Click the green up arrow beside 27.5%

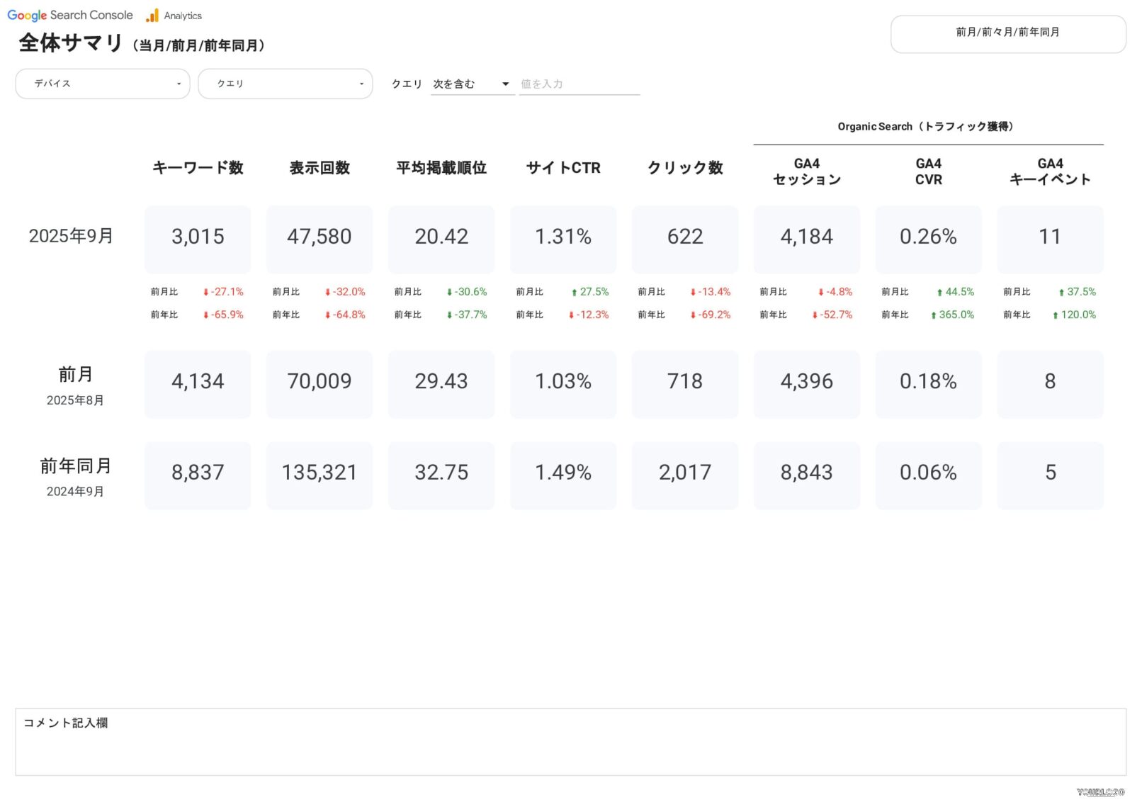click(x=574, y=293)
